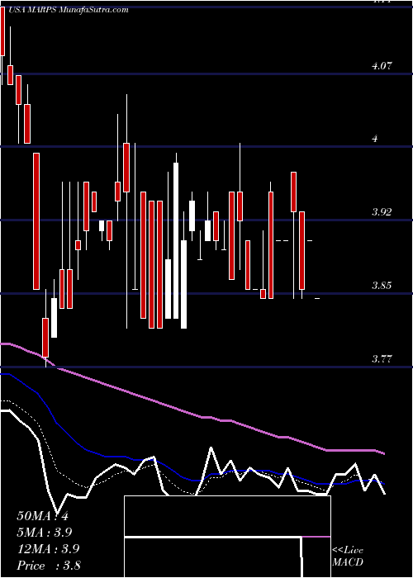Screen dimensions: 413x578
Task: Click the USA MARPS MunafaSutra.com title
Action: click(68, 10)
